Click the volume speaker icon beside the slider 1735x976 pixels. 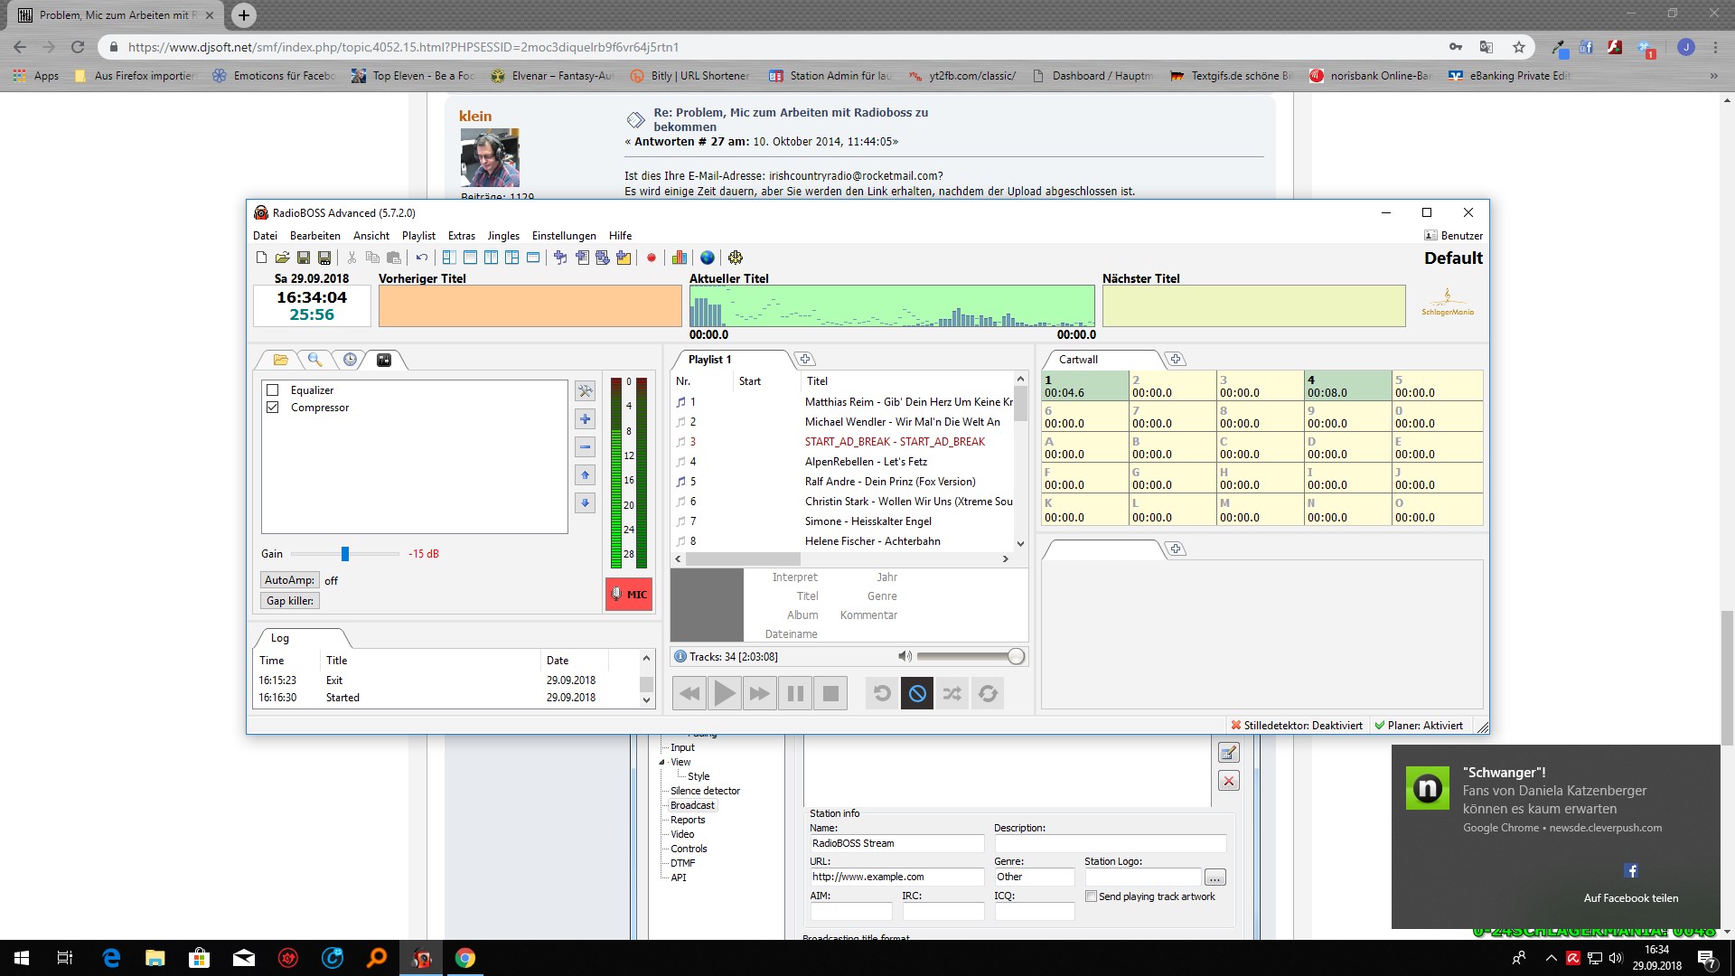pos(905,657)
